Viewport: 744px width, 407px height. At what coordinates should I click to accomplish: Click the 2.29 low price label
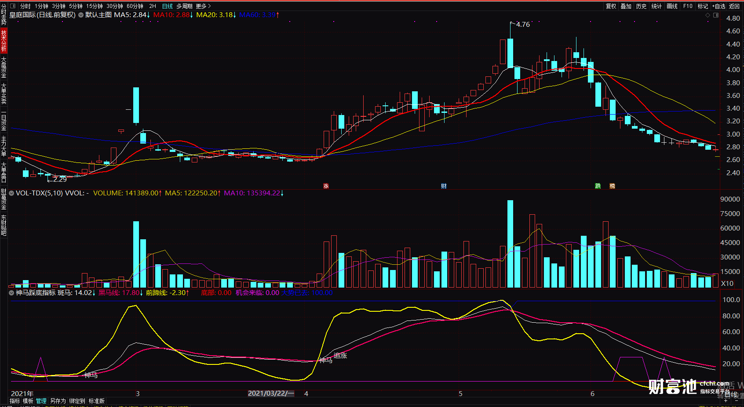click(x=60, y=179)
